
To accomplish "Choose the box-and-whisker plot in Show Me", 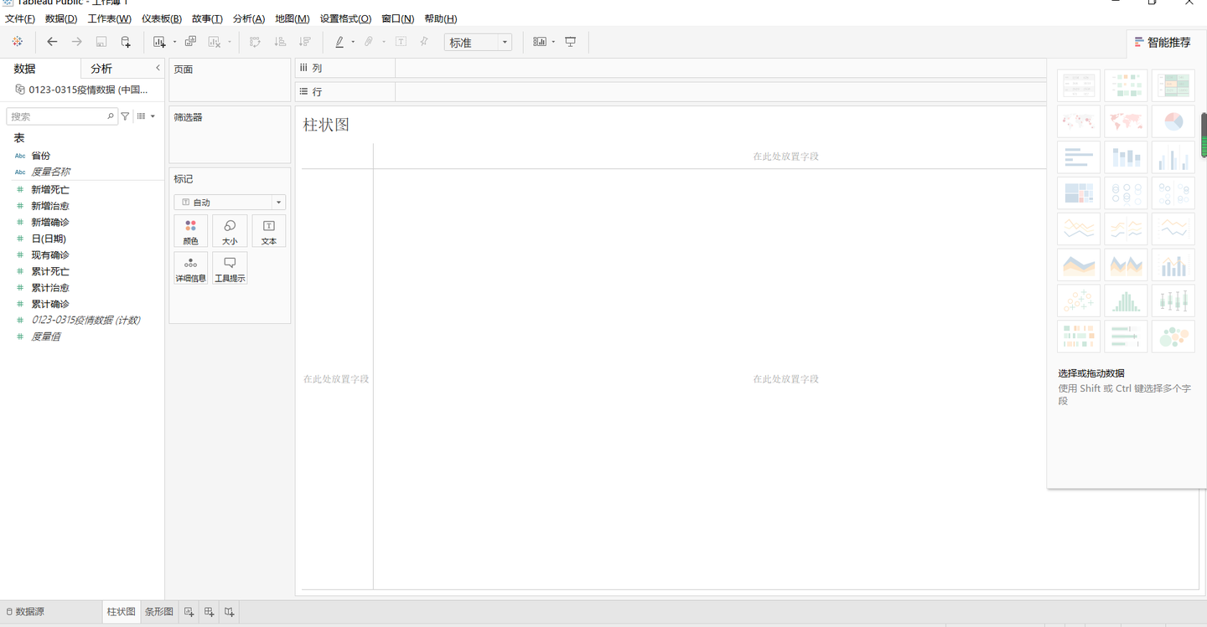I will [1173, 301].
